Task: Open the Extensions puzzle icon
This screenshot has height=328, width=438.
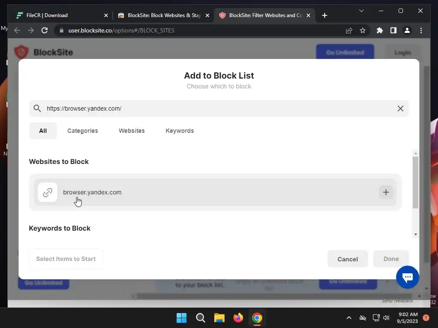Action: click(380, 30)
